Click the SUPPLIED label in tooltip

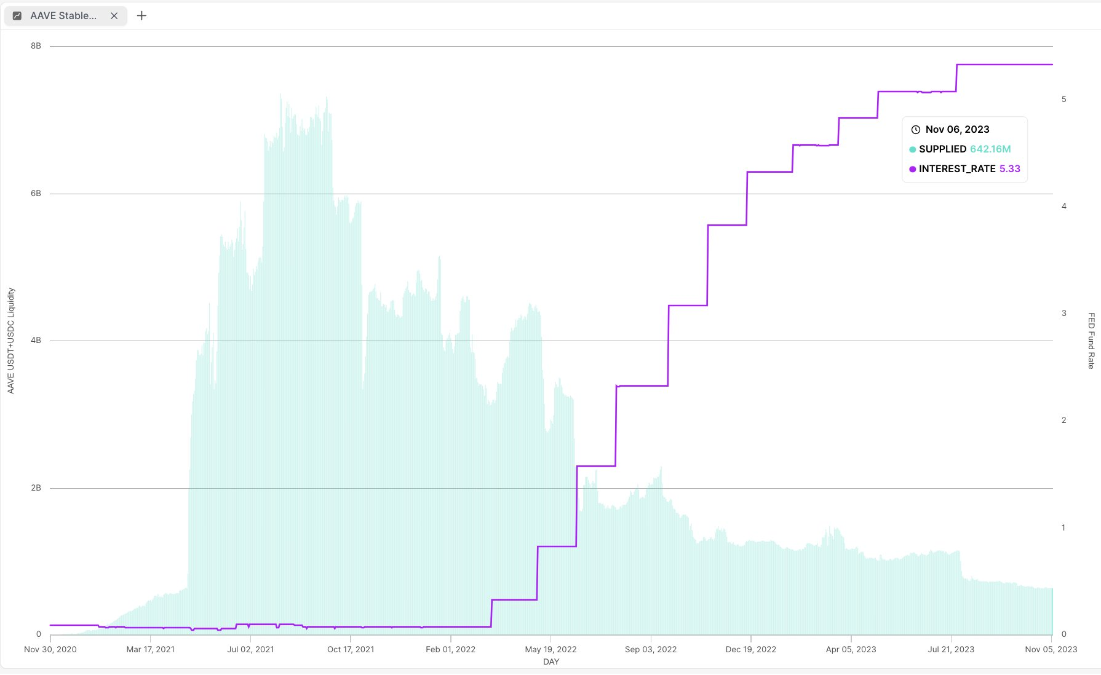(942, 149)
